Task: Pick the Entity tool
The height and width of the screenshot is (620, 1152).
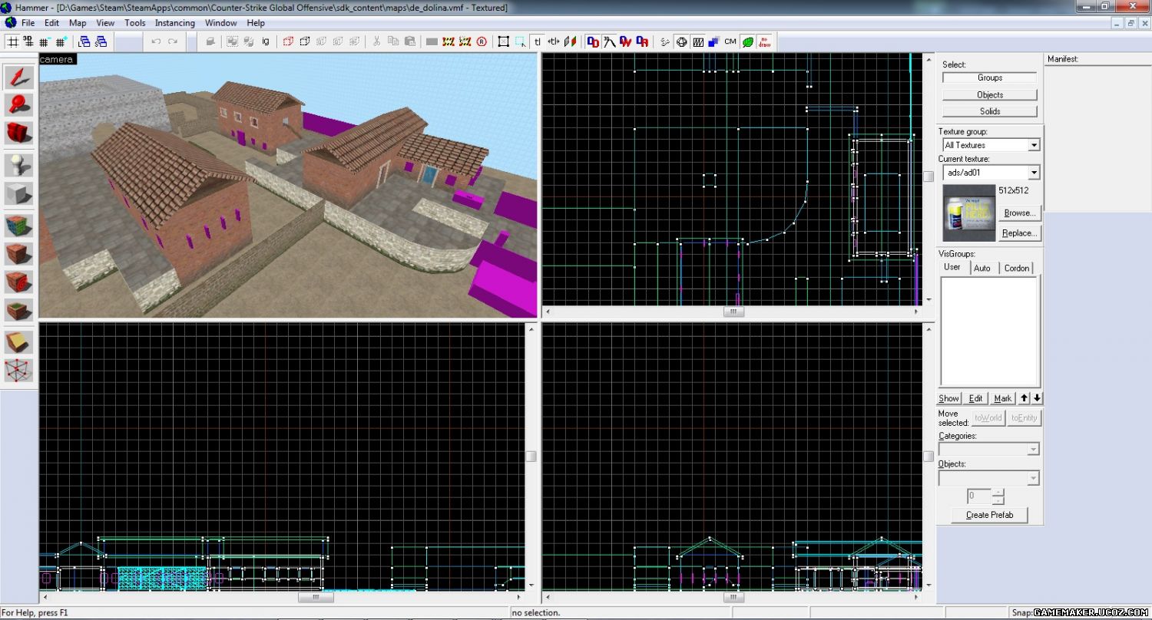Action: click(18, 165)
